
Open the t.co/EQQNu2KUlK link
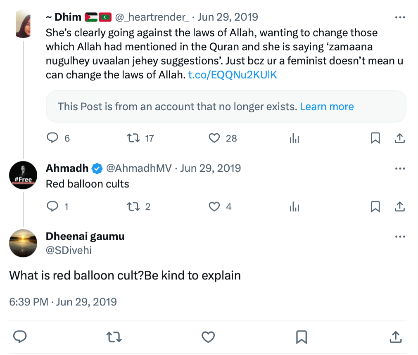(x=232, y=75)
